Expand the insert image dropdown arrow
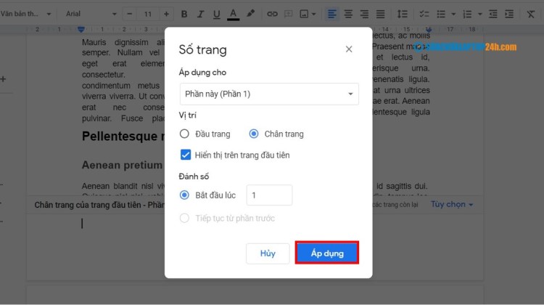 (313, 14)
